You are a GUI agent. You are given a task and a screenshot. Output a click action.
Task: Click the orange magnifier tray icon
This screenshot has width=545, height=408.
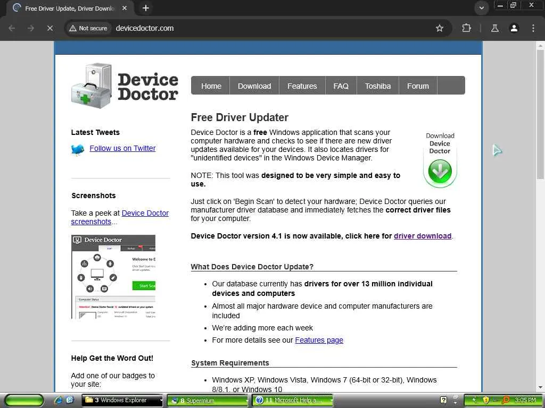[506, 401]
